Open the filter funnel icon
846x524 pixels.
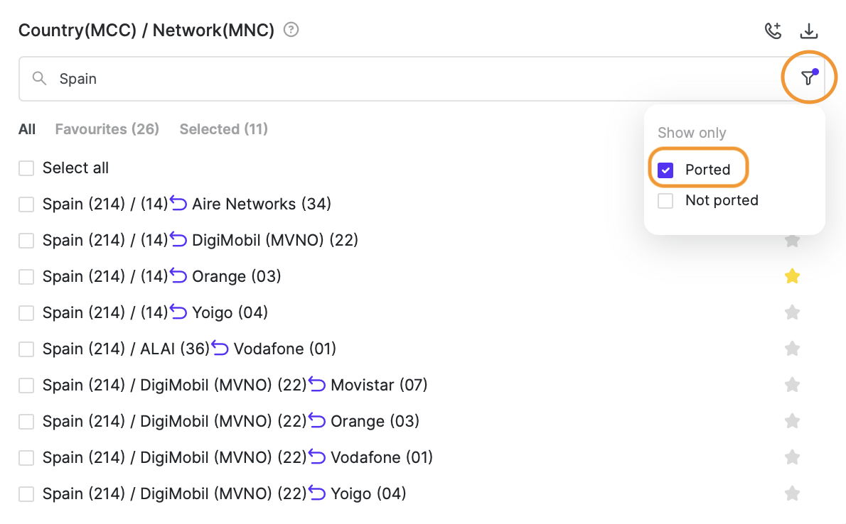(x=808, y=78)
